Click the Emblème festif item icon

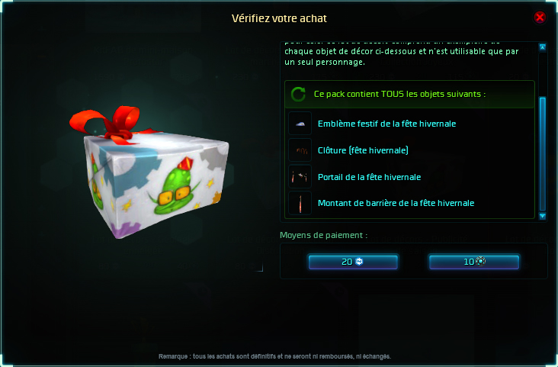tap(300, 124)
